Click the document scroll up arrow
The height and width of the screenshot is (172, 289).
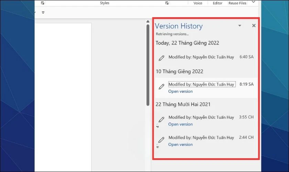point(148,21)
